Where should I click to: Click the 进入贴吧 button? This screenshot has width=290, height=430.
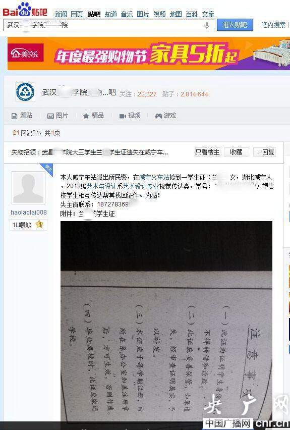coord(235,25)
